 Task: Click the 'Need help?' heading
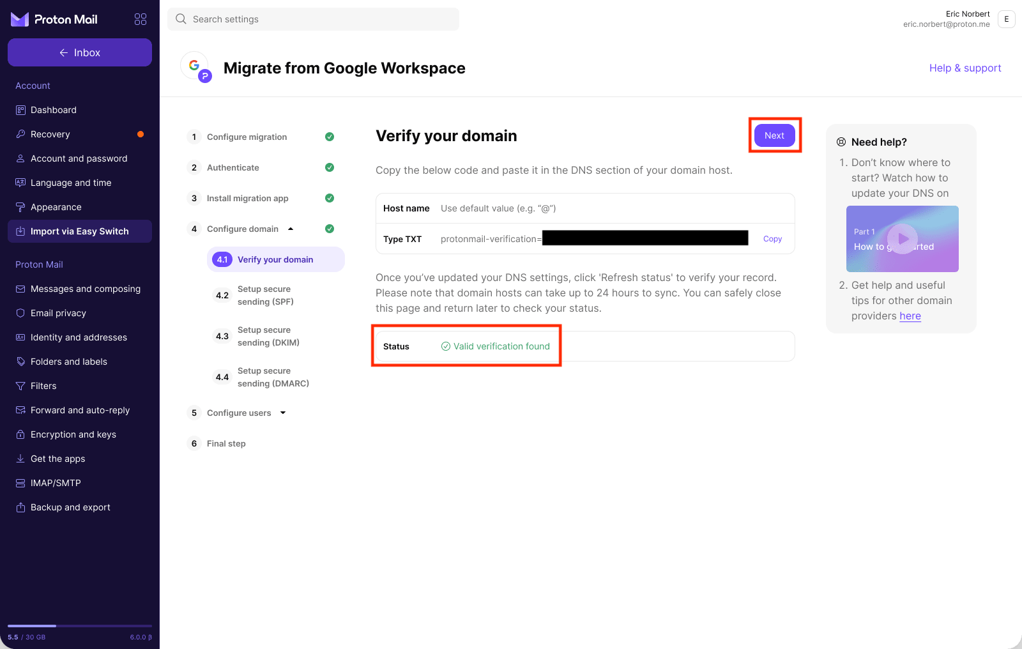pyautogui.click(x=879, y=142)
